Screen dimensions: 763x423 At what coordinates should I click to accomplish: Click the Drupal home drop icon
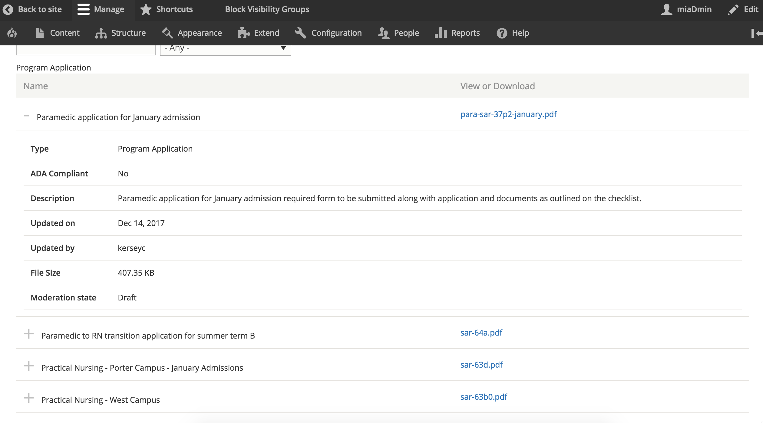(x=12, y=33)
